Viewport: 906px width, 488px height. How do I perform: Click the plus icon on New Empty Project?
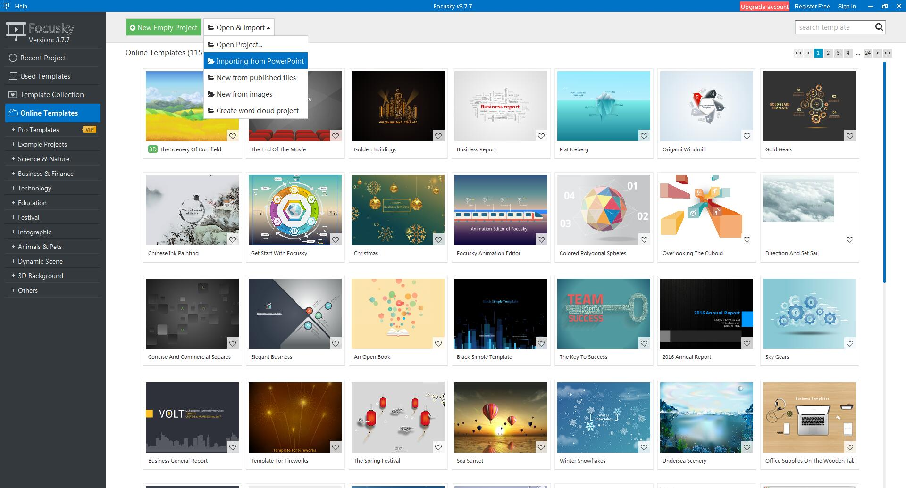pos(133,28)
